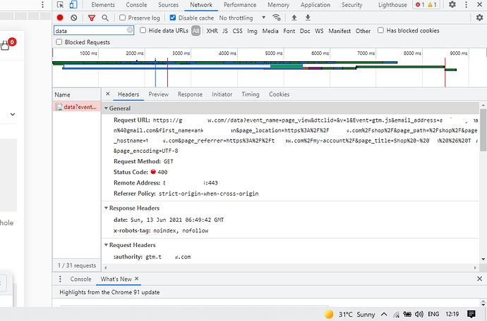Open the Performance tab
Screen dimensions: 487x321
click(x=240, y=5)
